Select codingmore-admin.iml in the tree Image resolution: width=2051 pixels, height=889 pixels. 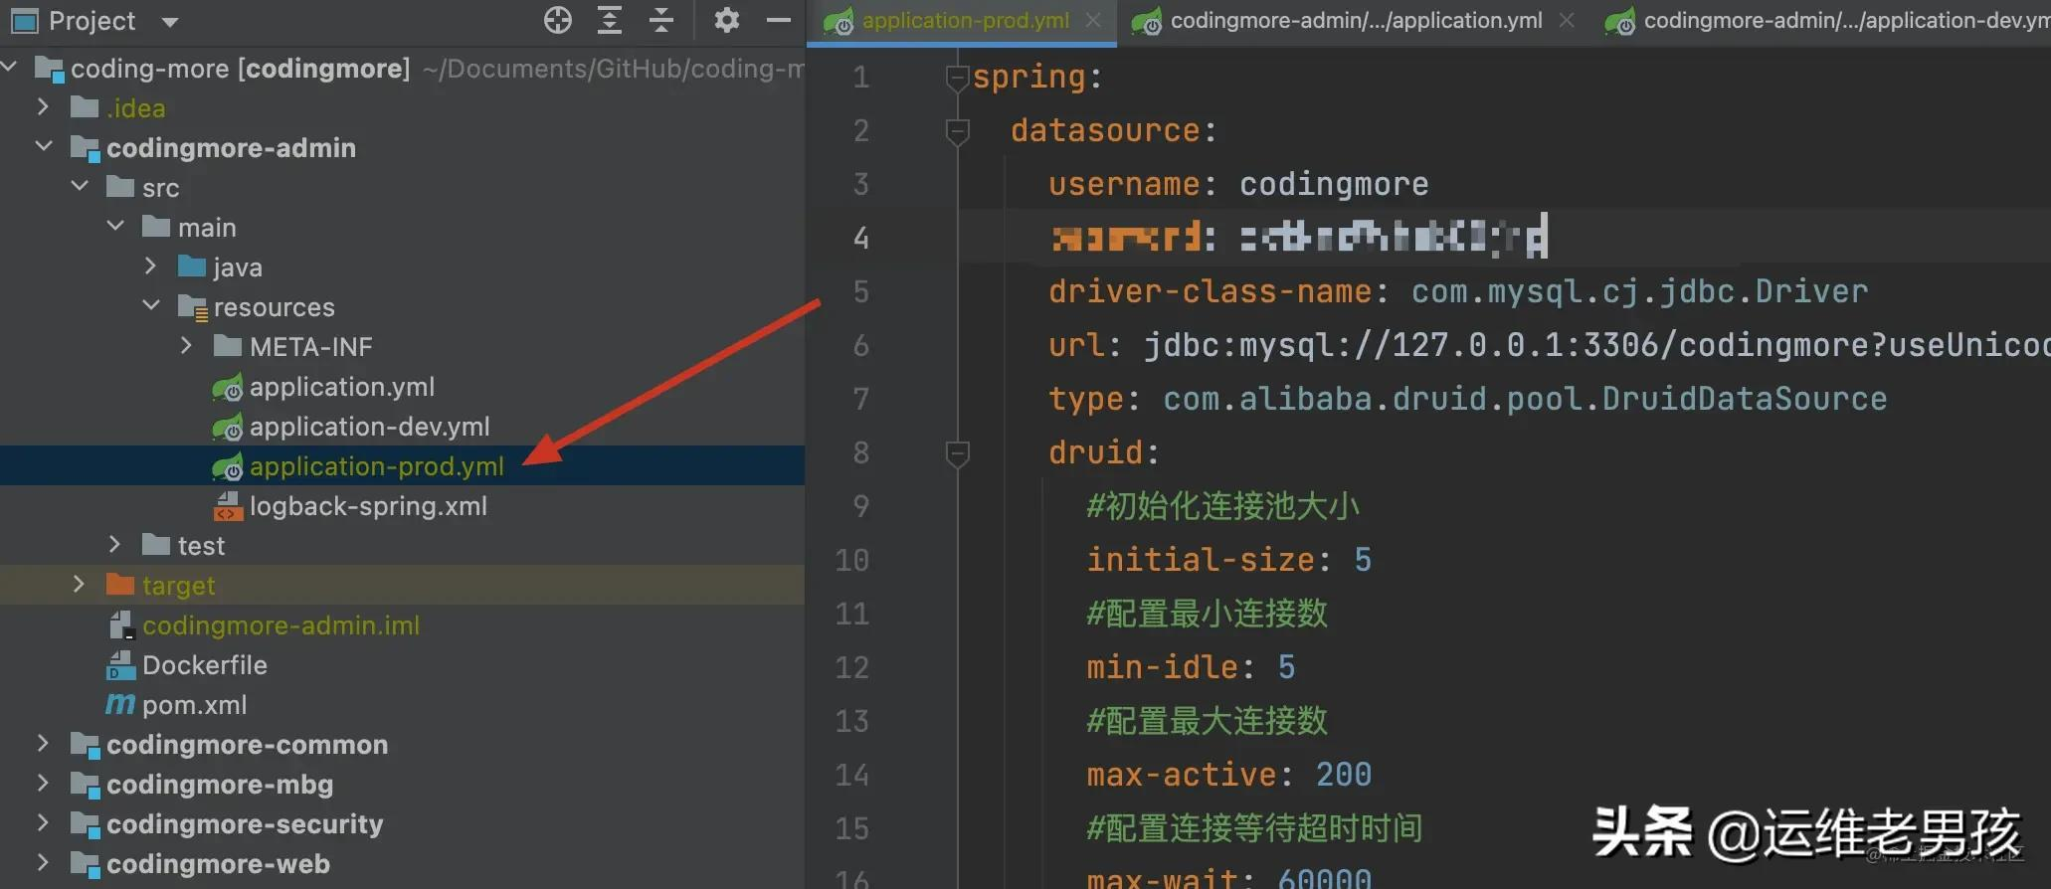(281, 625)
